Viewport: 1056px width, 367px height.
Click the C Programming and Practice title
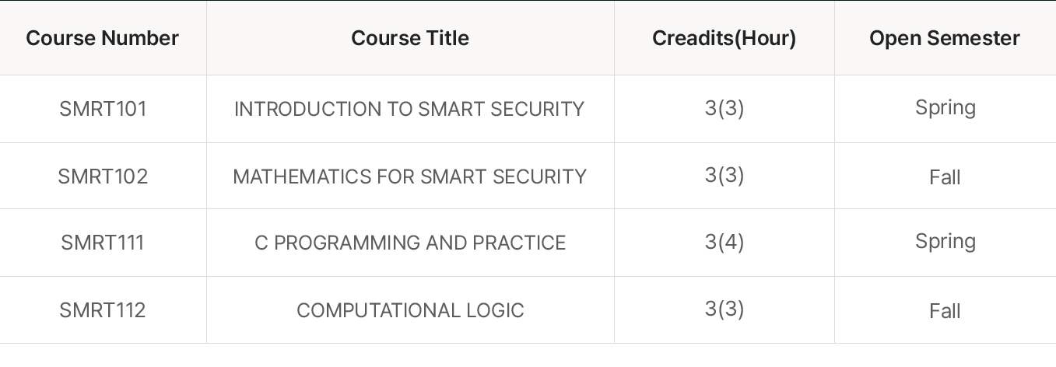click(410, 243)
